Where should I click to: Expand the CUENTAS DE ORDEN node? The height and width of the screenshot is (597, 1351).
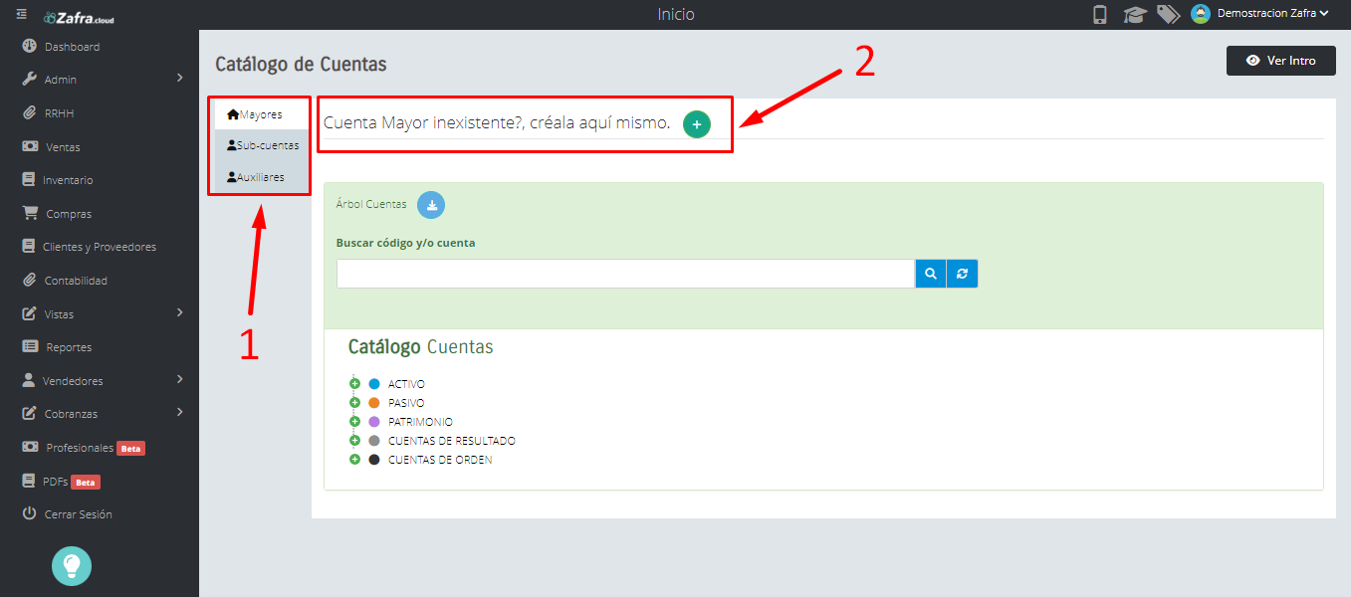pyautogui.click(x=354, y=460)
